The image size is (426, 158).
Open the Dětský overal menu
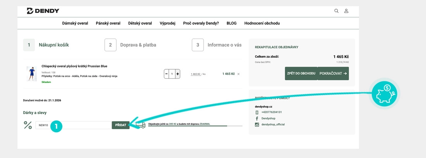[140, 23]
